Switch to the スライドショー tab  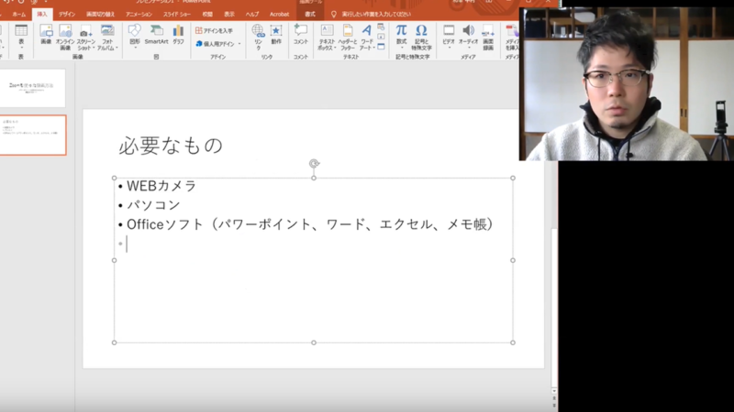(x=177, y=15)
